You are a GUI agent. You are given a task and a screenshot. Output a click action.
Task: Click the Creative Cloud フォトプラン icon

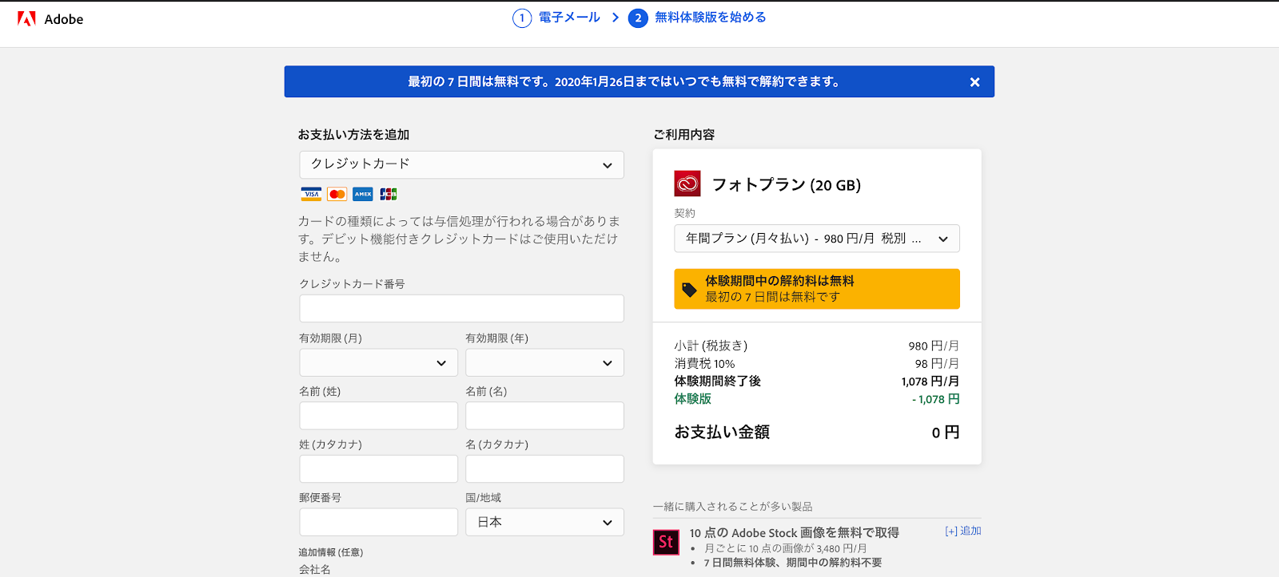(687, 184)
